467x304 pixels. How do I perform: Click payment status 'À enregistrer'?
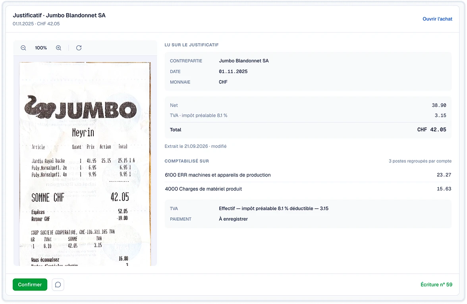(x=233, y=219)
